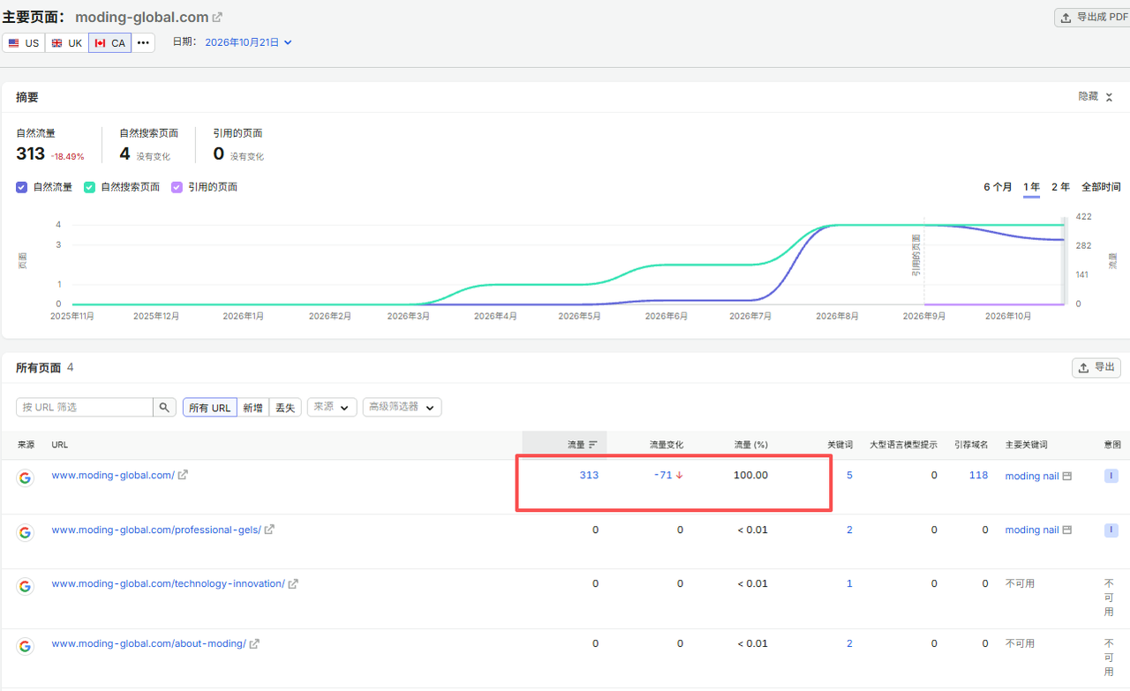Viewport: 1130px width, 691px height.
Task: Collapse the summary with 隐藏 control
Action: (x=1096, y=96)
